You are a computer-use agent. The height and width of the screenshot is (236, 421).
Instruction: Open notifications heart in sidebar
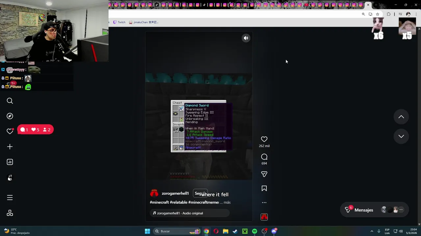point(10,131)
